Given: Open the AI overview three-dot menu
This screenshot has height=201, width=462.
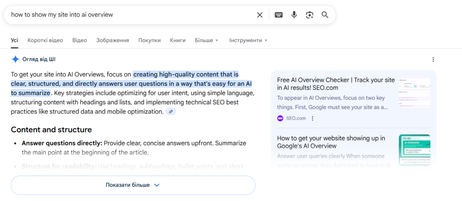Looking at the screenshot, I should [x=433, y=60].
